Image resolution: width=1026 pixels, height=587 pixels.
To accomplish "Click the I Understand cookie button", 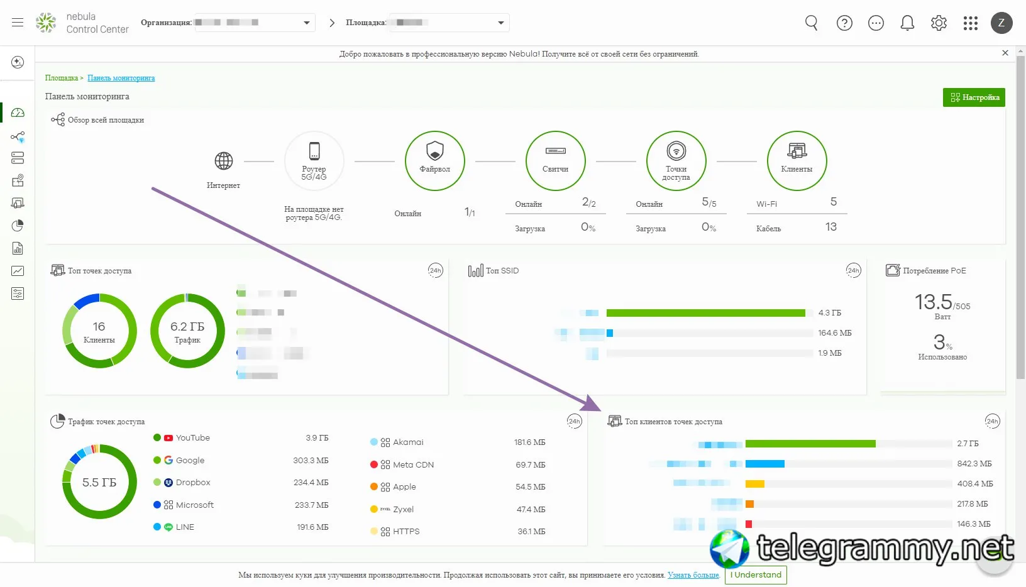I will tap(756, 575).
